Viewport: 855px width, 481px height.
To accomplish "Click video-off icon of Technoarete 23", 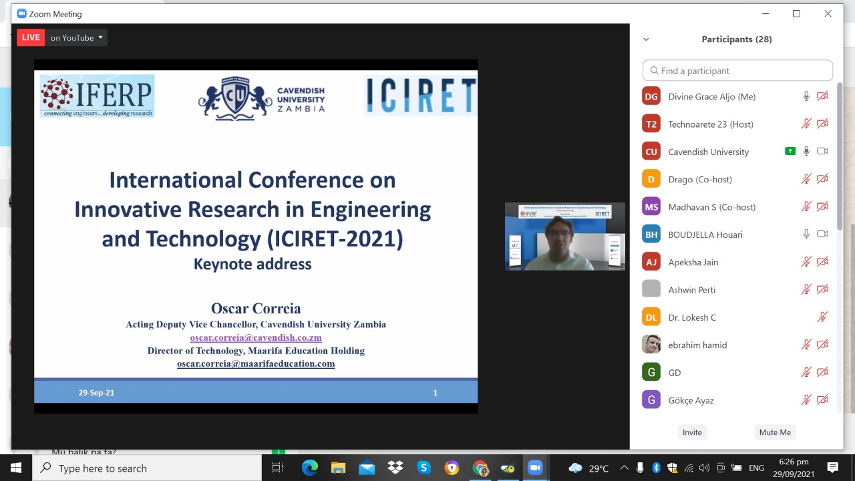I will (x=822, y=124).
